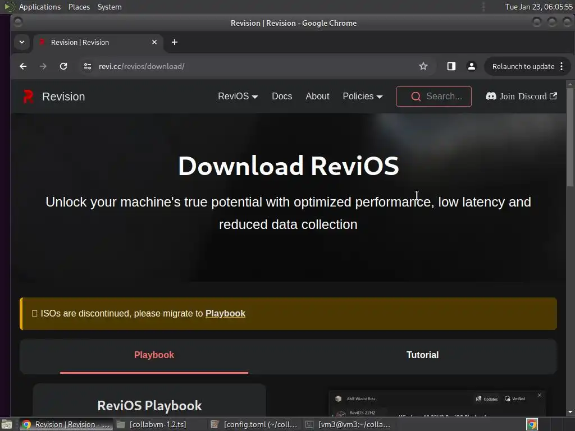This screenshot has height=431, width=575.
Task: Switch to the config.toml editor taskbar window
Action: [254, 424]
